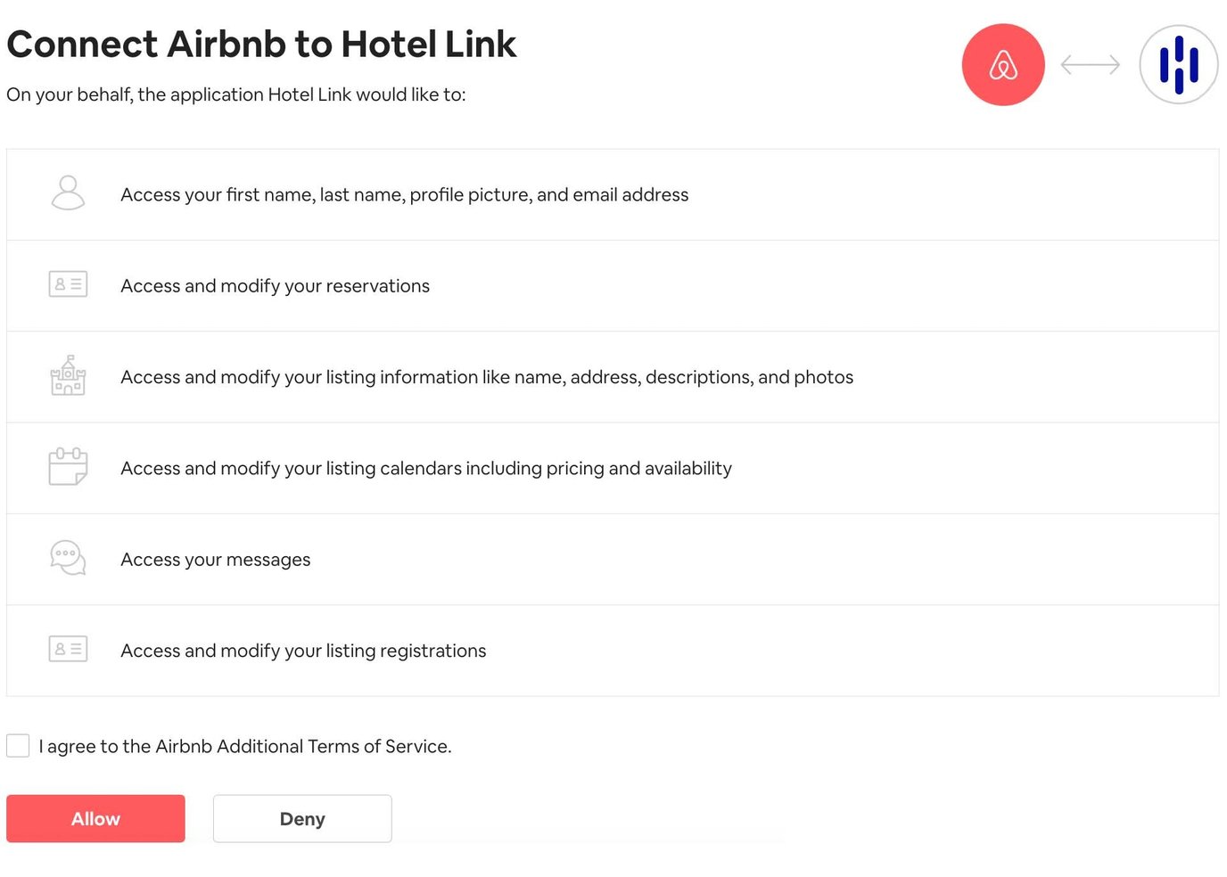Click the building icon for listing information
This screenshot has width=1227, height=877.
coord(68,376)
